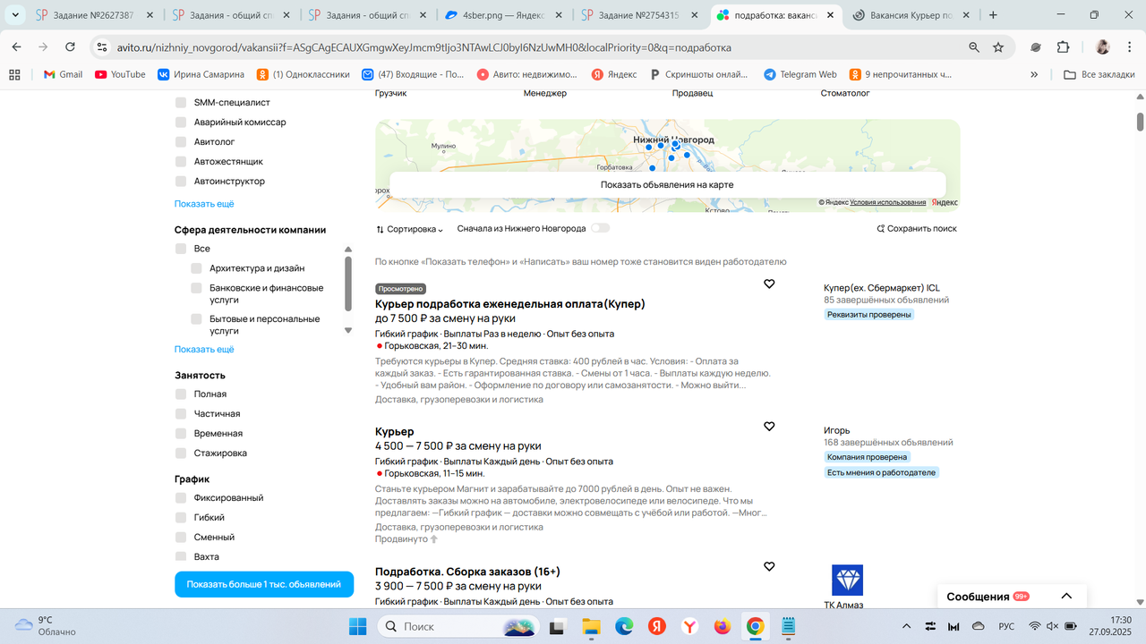Click the browser profile avatar
1146x644 pixels.
coord(1102,47)
